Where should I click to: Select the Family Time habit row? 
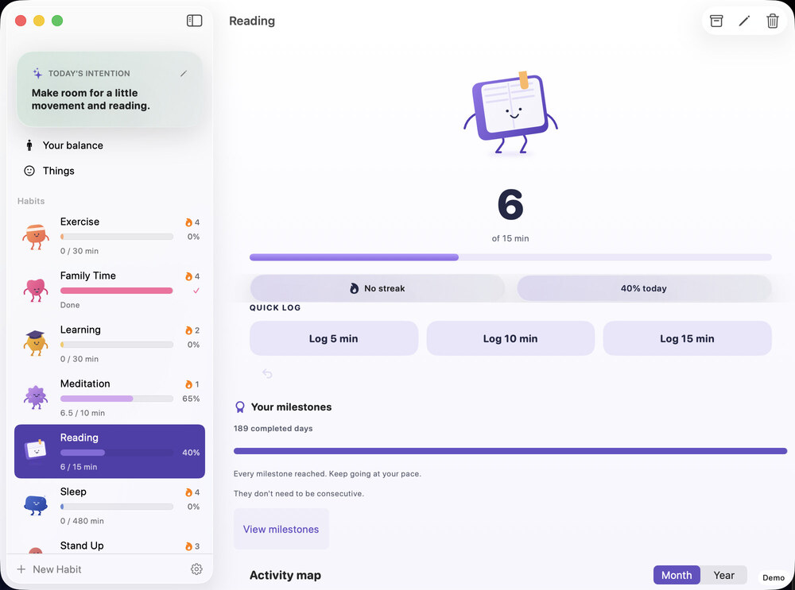pyautogui.click(x=110, y=290)
